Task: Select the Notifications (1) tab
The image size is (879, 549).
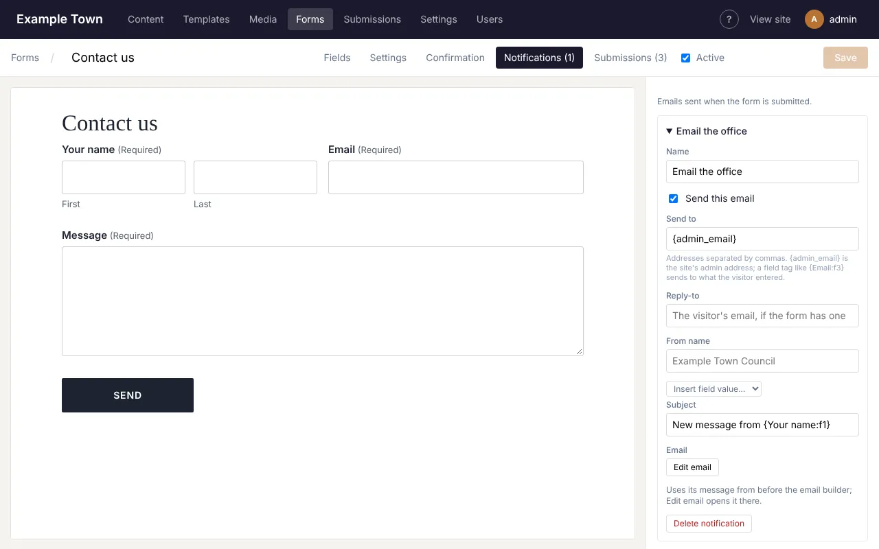Action: [x=539, y=58]
